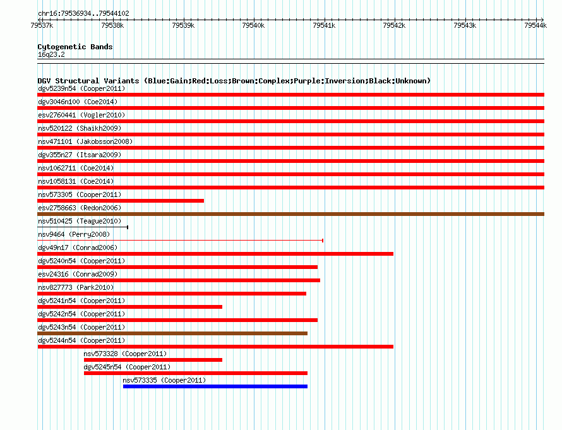Click the dgv5239n54 (Cooper2011) variant label
The width and height of the screenshot is (562, 430).
pyautogui.click(x=81, y=88)
